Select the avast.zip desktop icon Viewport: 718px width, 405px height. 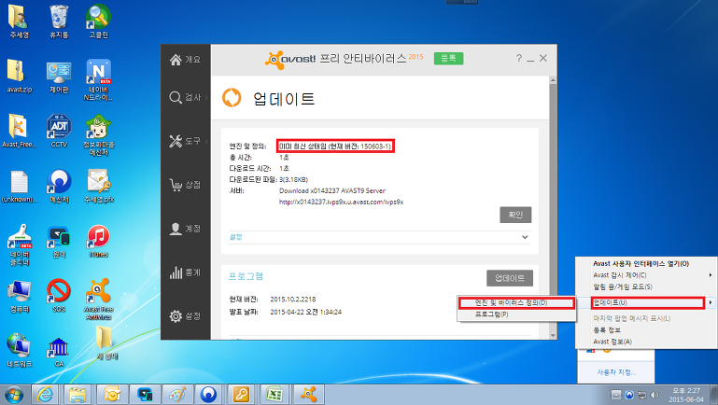point(20,77)
